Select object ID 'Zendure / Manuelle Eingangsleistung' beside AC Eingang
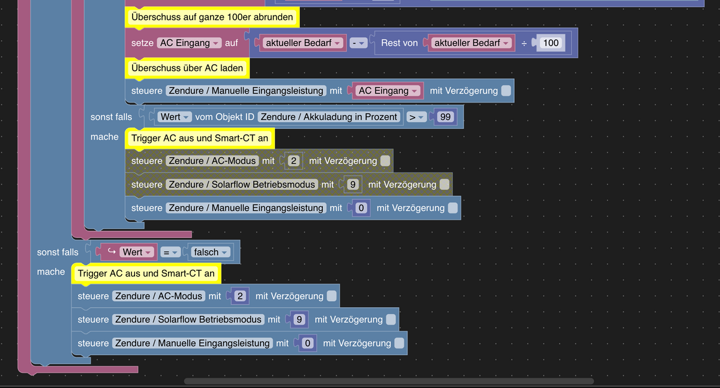This screenshot has height=388, width=720. coord(246,91)
